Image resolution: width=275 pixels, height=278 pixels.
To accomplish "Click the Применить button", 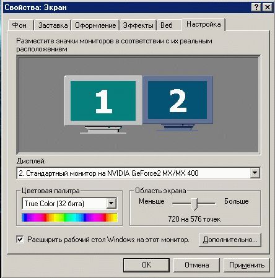I will [x=247, y=265].
